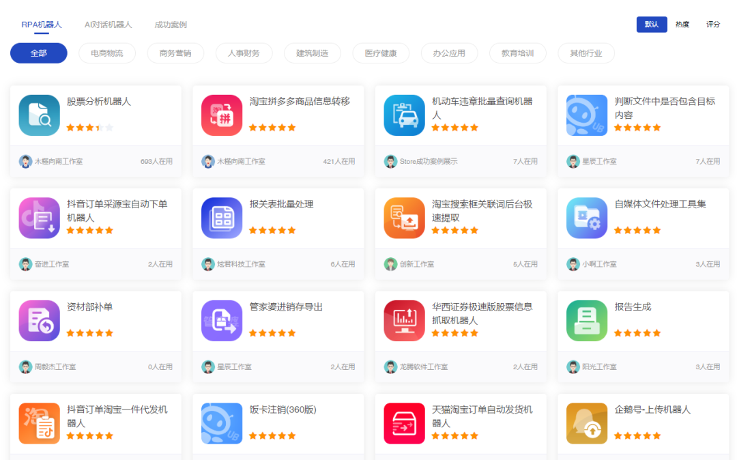Click star rating of 报告生成
This screenshot has width=737, height=460.
click(637, 333)
